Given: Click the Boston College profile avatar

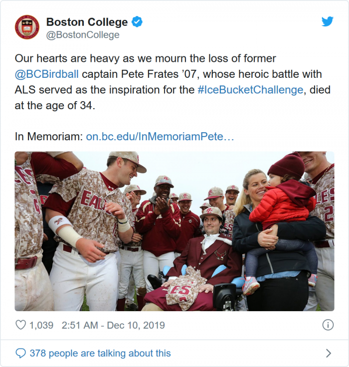Looking at the screenshot, I should click(27, 27).
